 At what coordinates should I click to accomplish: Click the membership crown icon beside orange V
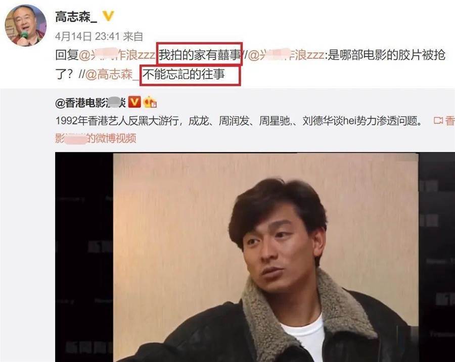(150, 102)
